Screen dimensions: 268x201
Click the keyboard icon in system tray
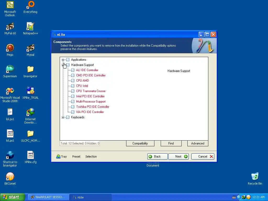click(x=234, y=197)
